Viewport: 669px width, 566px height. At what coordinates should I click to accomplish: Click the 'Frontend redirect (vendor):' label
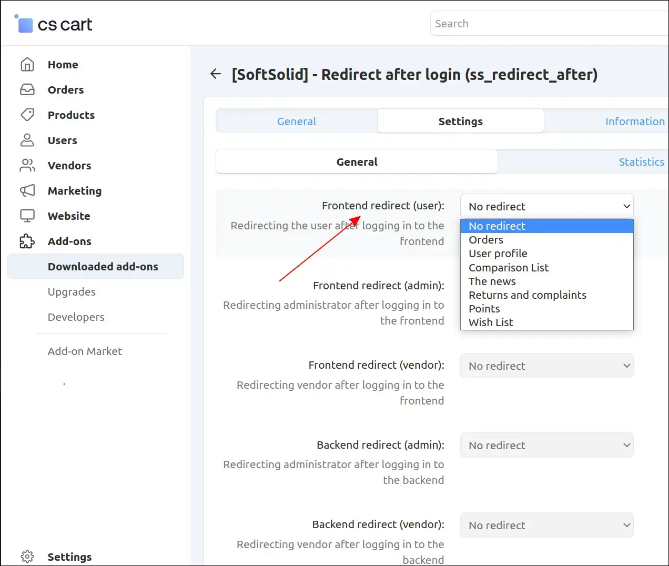(x=377, y=365)
